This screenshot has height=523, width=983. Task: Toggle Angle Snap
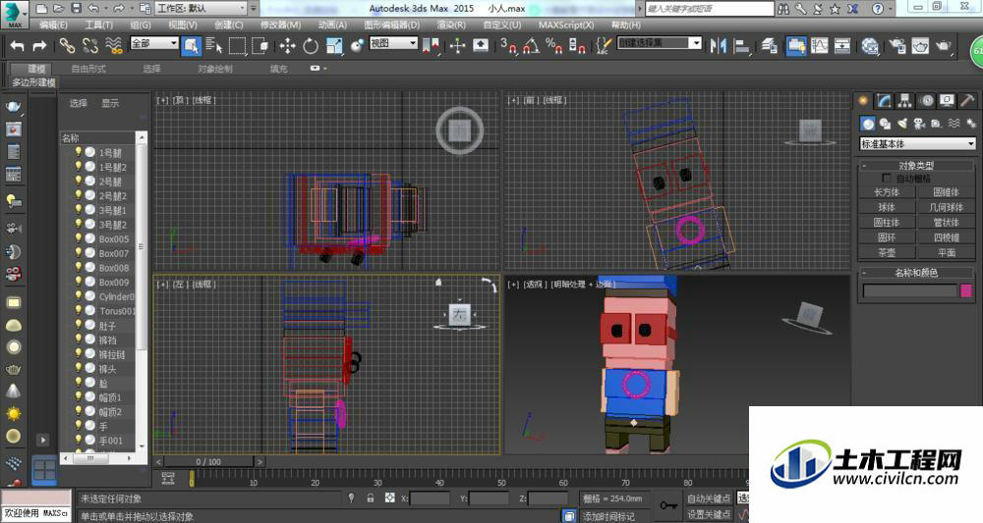(x=531, y=46)
